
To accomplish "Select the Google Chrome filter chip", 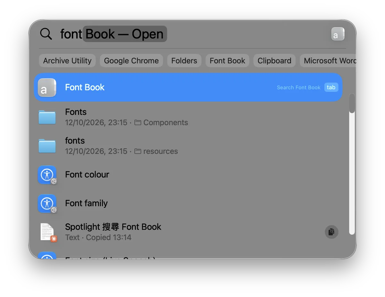I will coord(131,60).
